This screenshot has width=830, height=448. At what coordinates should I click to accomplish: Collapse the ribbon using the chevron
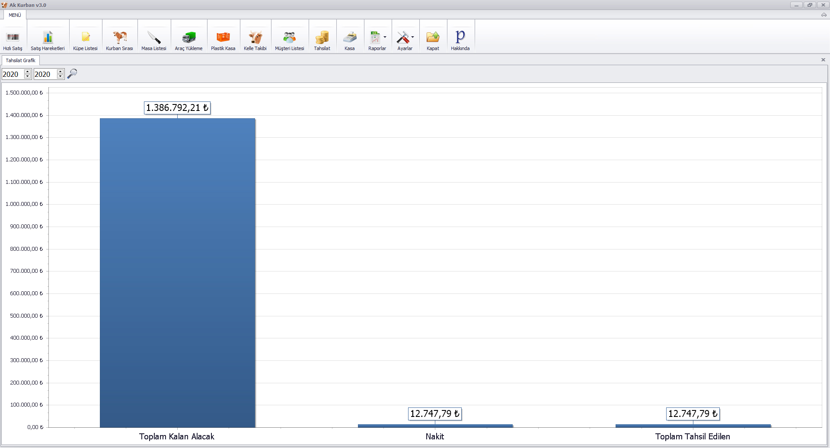pyautogui.click(x=824, y=15)
